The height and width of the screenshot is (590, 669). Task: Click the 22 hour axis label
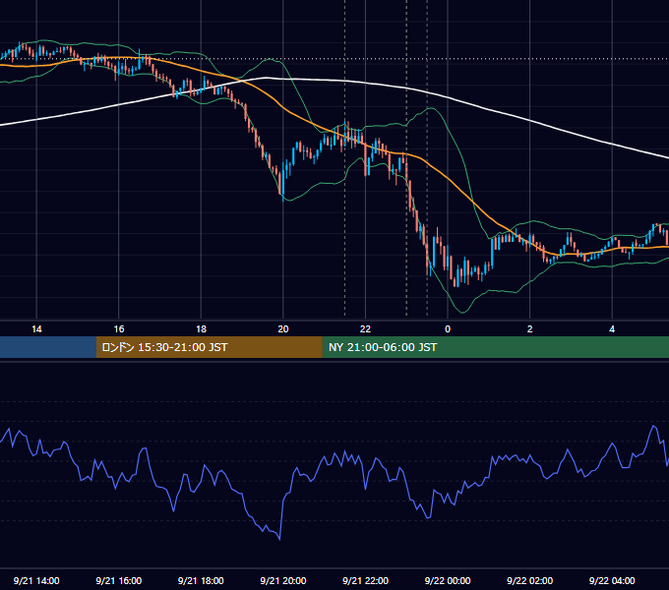[x=365, y=329]
